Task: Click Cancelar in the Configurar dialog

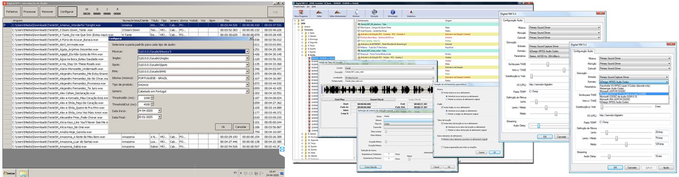Action: click(x=241, y=126)
